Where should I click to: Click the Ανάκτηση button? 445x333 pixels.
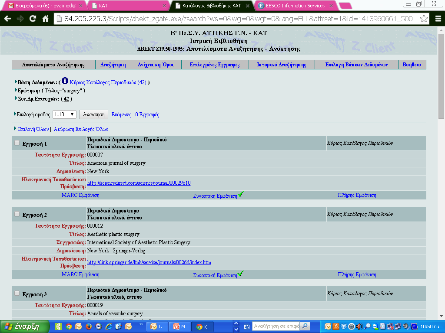[94, 114]
